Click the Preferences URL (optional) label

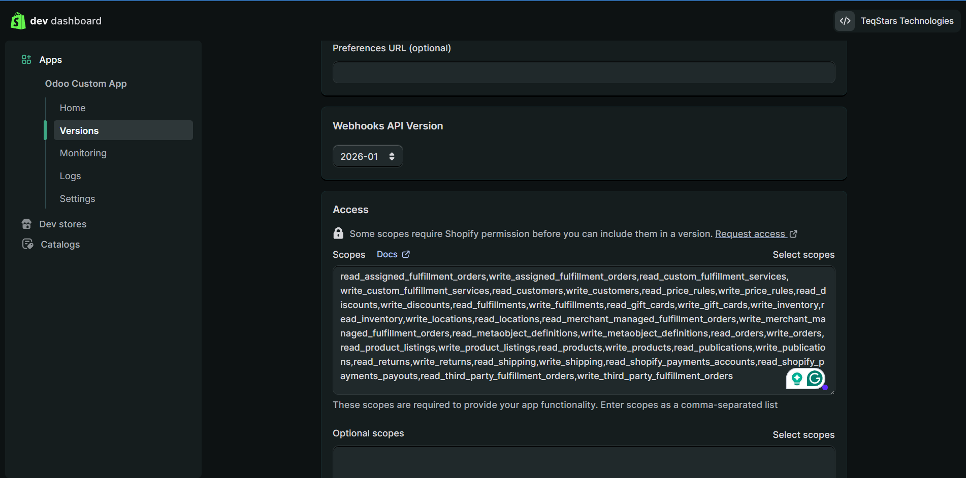392,48
